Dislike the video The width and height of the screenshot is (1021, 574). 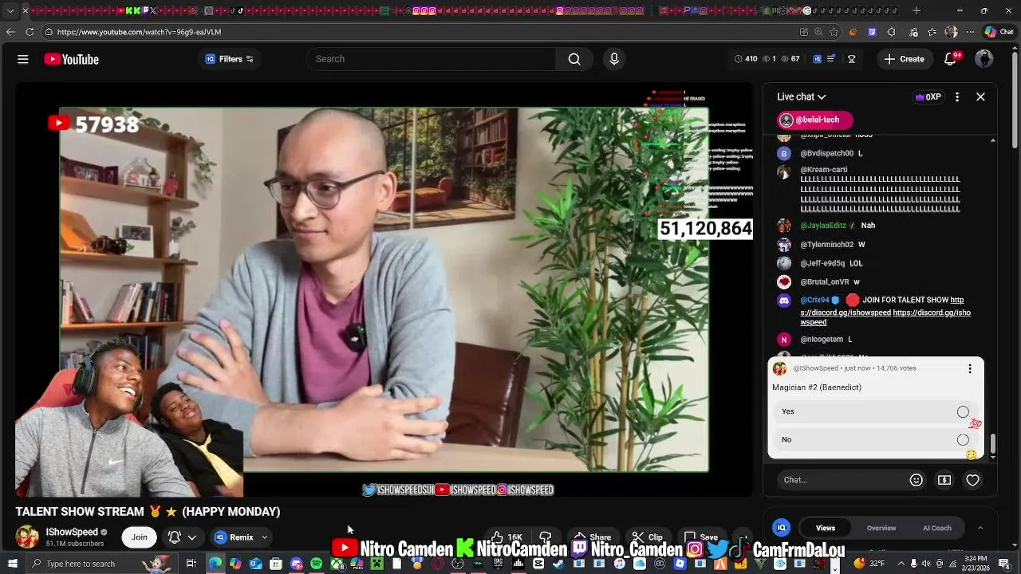[546, 537]
